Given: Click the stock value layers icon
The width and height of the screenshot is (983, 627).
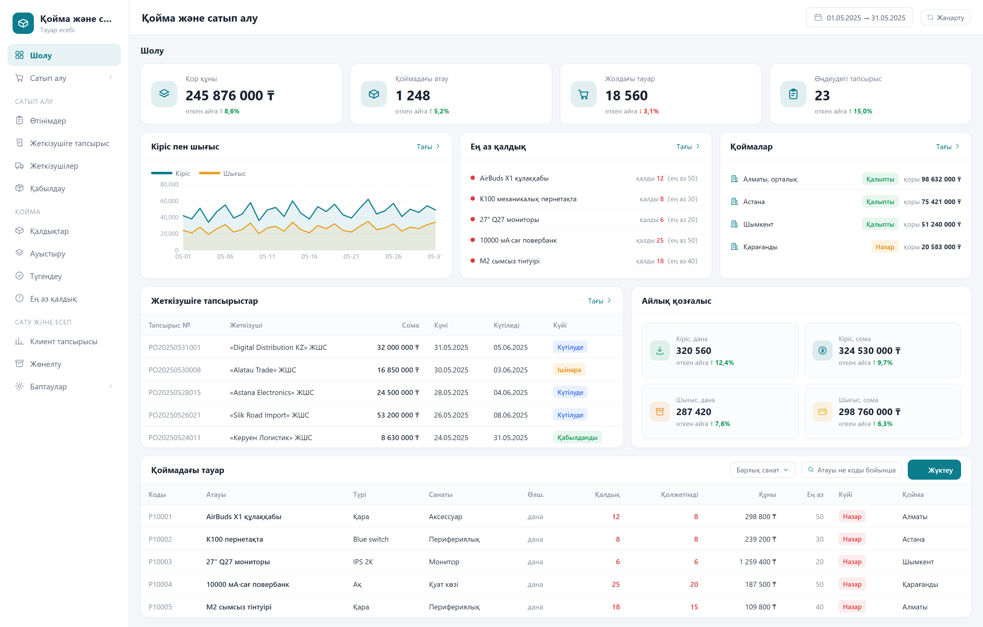Looking at the screenshot, I should coord(164,94).
